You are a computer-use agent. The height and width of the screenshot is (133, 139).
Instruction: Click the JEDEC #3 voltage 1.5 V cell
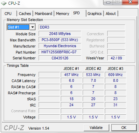(x=115, y=117)
